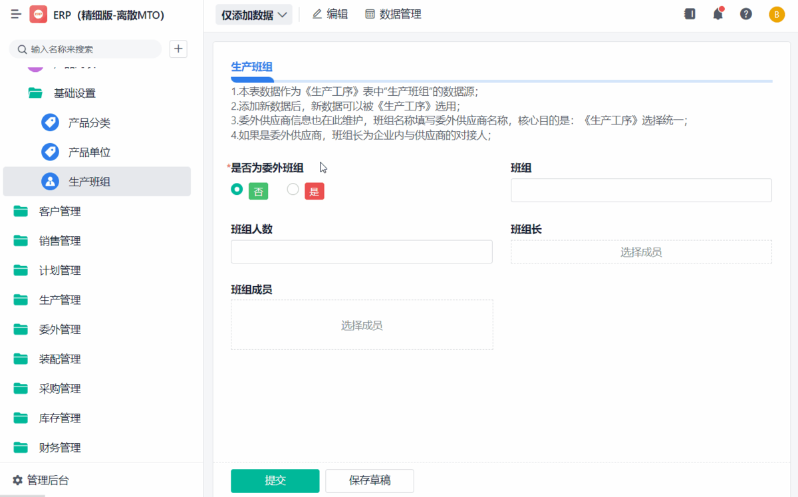Select the 否 radio option
Viewport: 798px width, 497px height.
tap(237, 190)
